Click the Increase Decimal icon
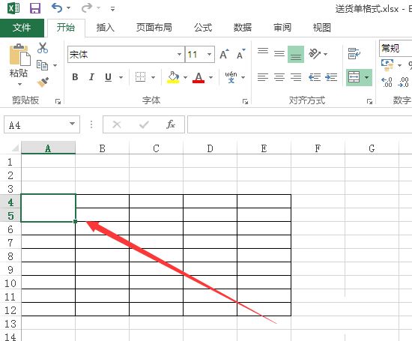The height and width of the screenshot is (341, 412). click(x=387, y=82)
